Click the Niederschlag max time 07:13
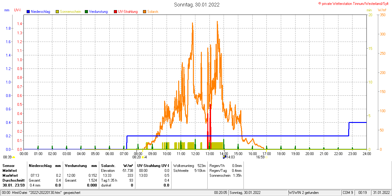Viewport: 392px width, 196px height. click(x=35, y=175)
